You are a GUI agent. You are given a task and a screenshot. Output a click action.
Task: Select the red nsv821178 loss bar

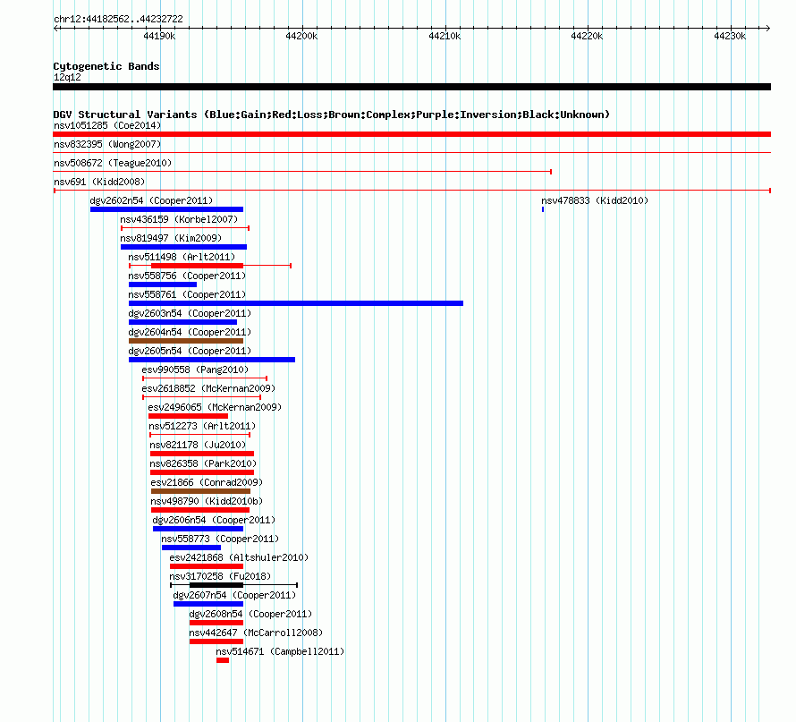click(202, 454)
